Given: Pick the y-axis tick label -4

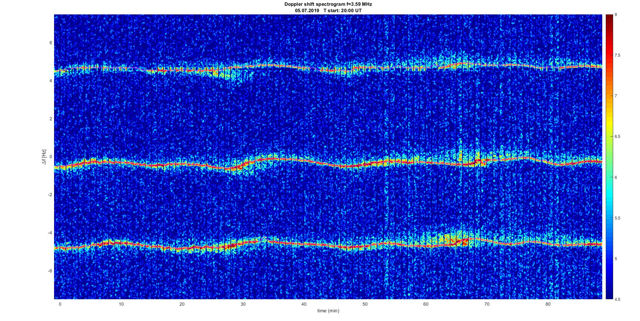Looking at the screenshot, I should tap(50, 233).
